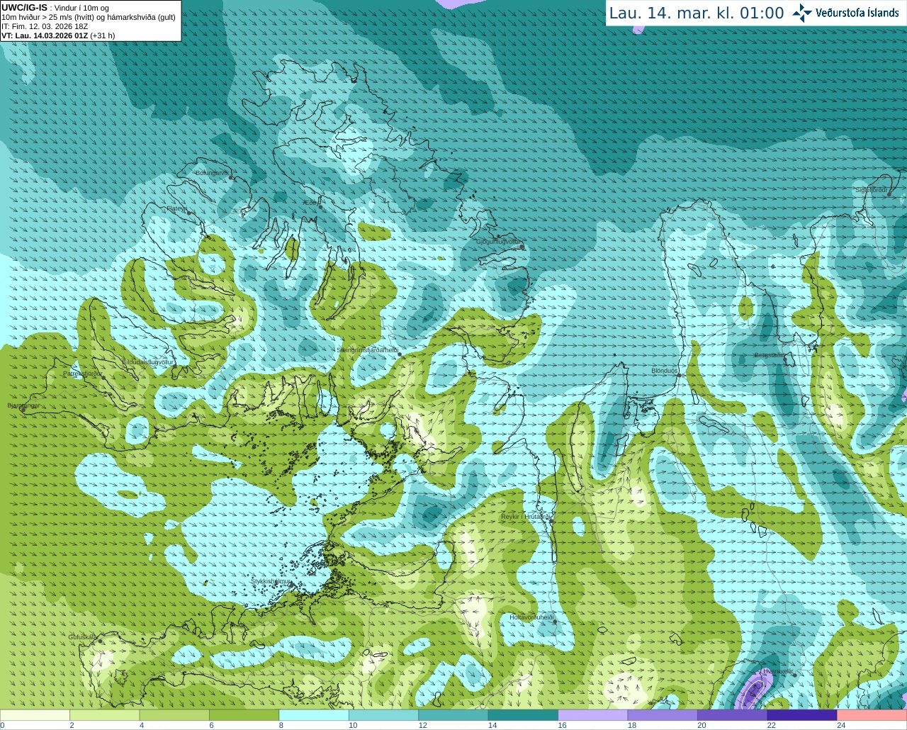
Task: Click the 12–14 m/s teal scale swatch
Action: (453, 715)
